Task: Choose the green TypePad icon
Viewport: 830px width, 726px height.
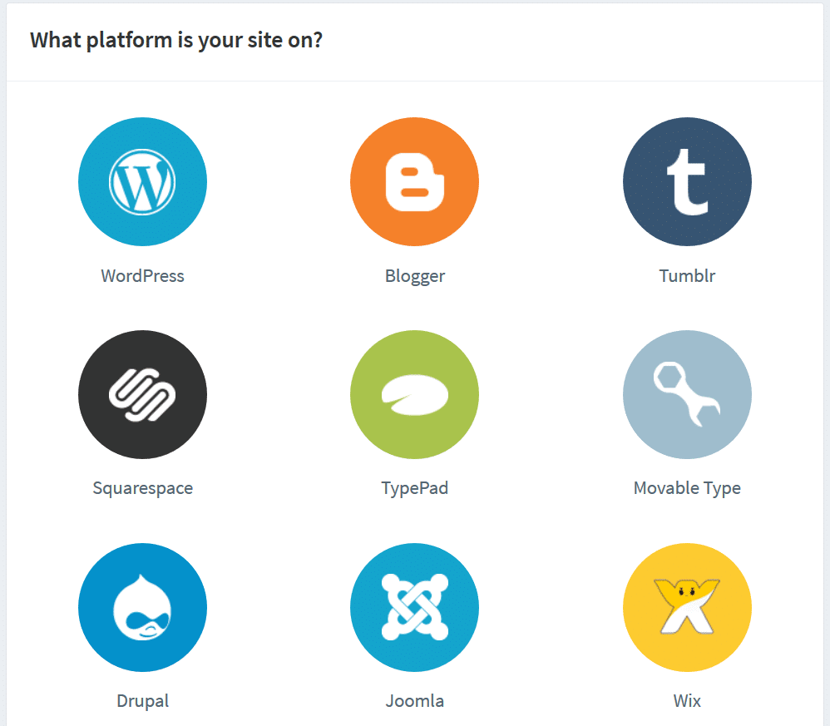Action: [x=414, y=394]
